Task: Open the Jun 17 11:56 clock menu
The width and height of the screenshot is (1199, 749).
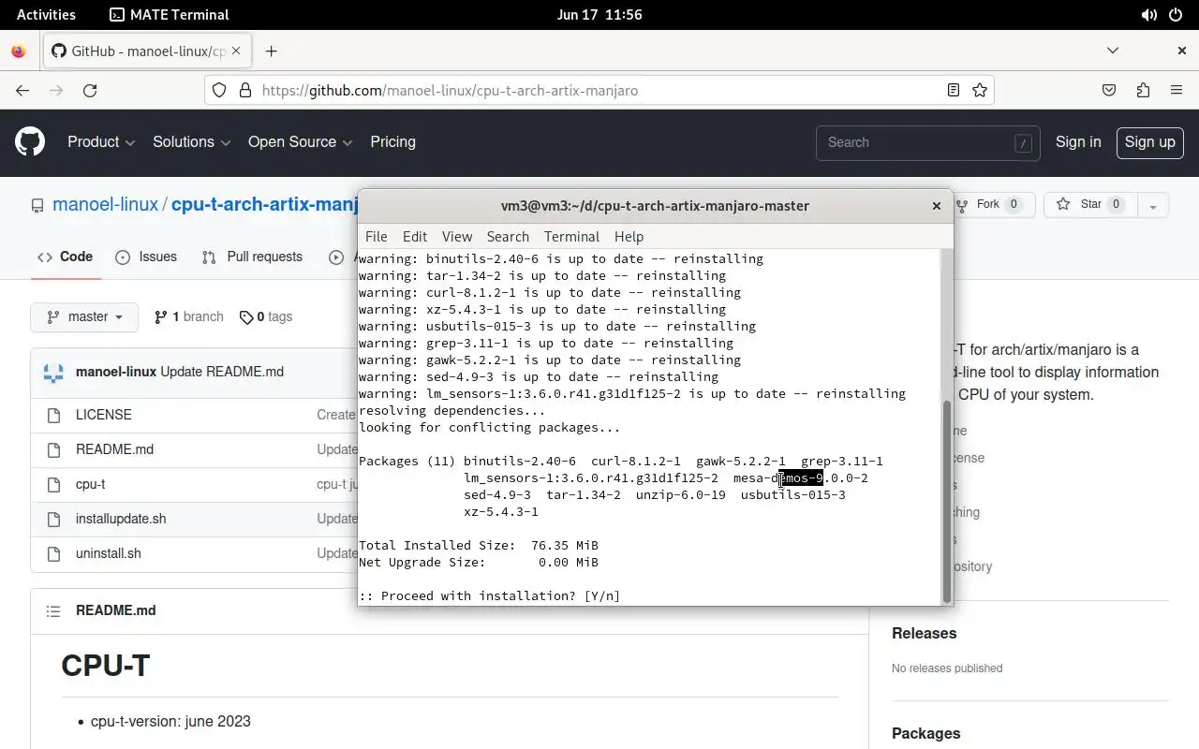Action: pyautogui.click(x=599, y=15)
